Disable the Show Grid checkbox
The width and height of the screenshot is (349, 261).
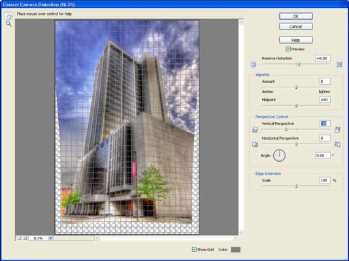click(x=194, y=249)
